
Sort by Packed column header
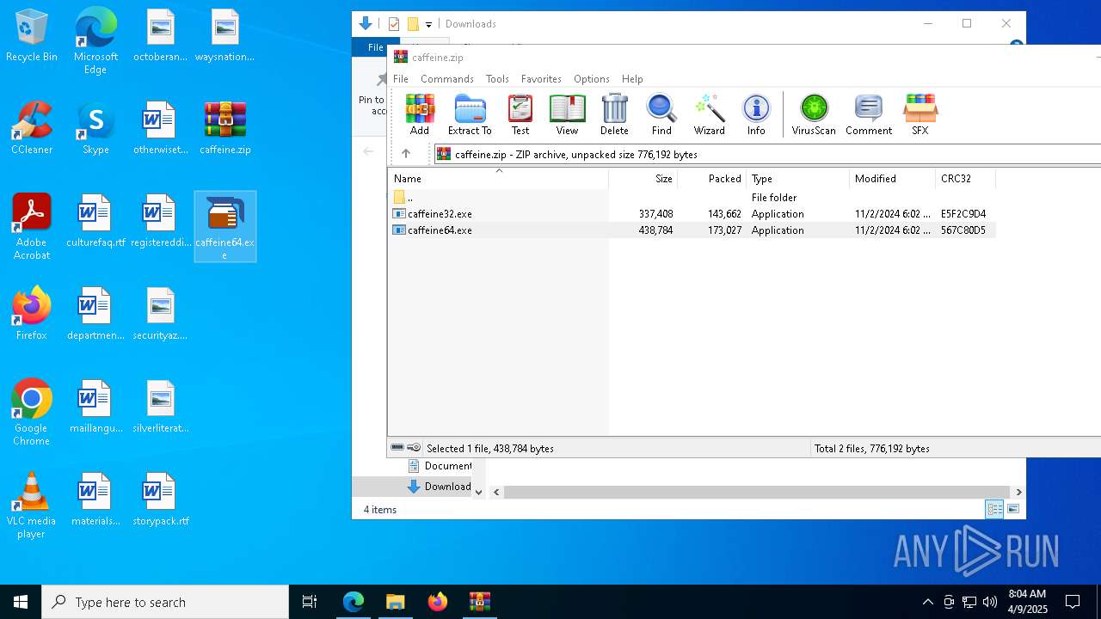pos(712,179)
